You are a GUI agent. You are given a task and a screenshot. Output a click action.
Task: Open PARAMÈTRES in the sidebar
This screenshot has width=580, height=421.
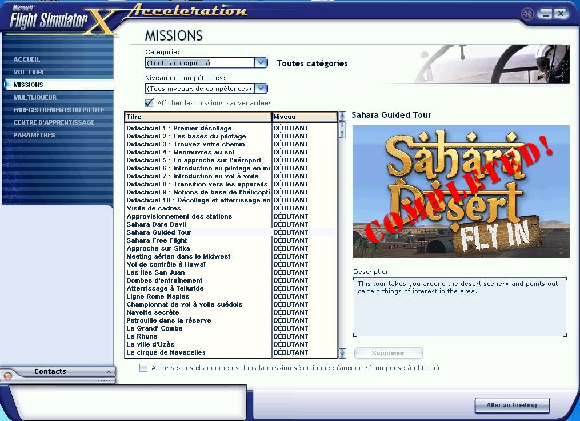[34, 135]
